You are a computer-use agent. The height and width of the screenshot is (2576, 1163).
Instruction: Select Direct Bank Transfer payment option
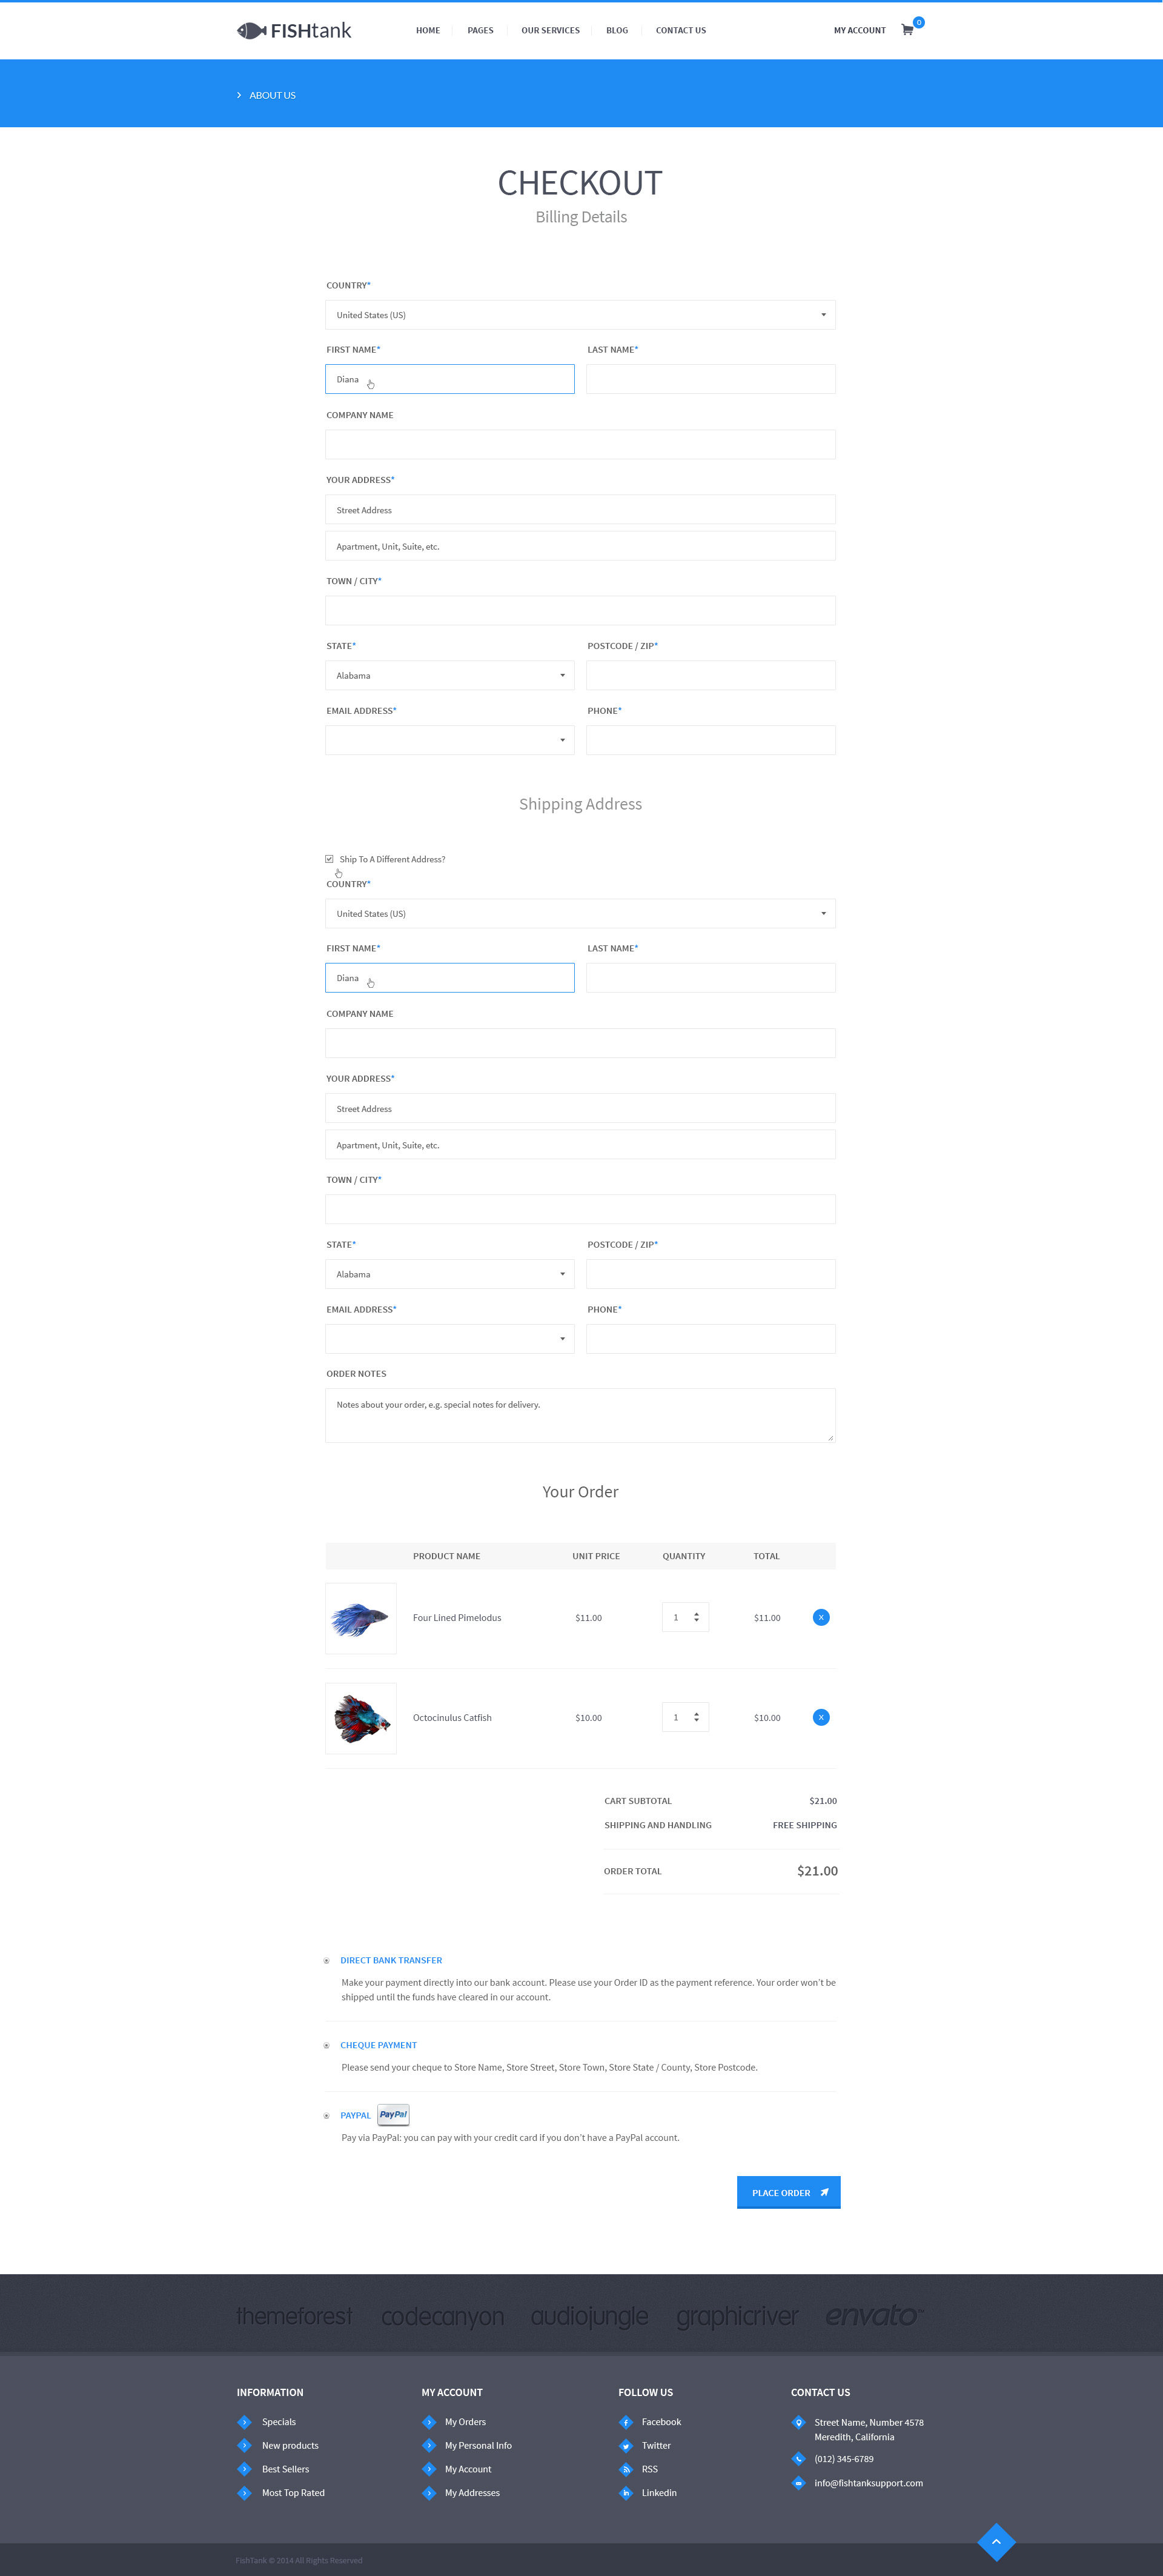[326, 1961]
